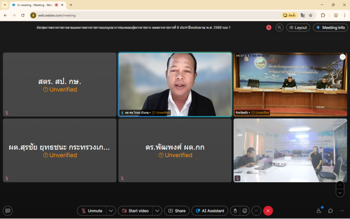Bookmark this page with the star icon

click(311, 15)
